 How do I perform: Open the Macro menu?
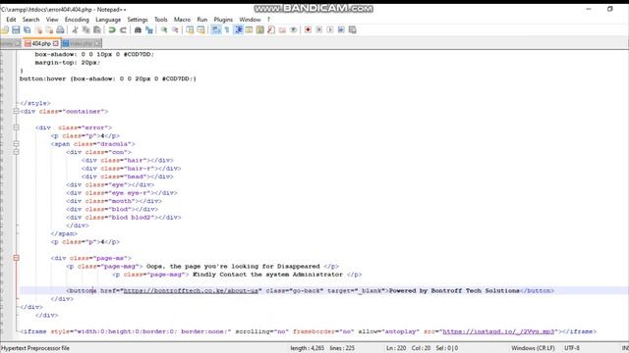182,20
